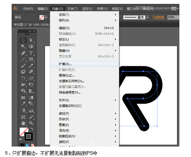
Task: Reset to default fill and stroke icon
Action: (x=21, y=139)
